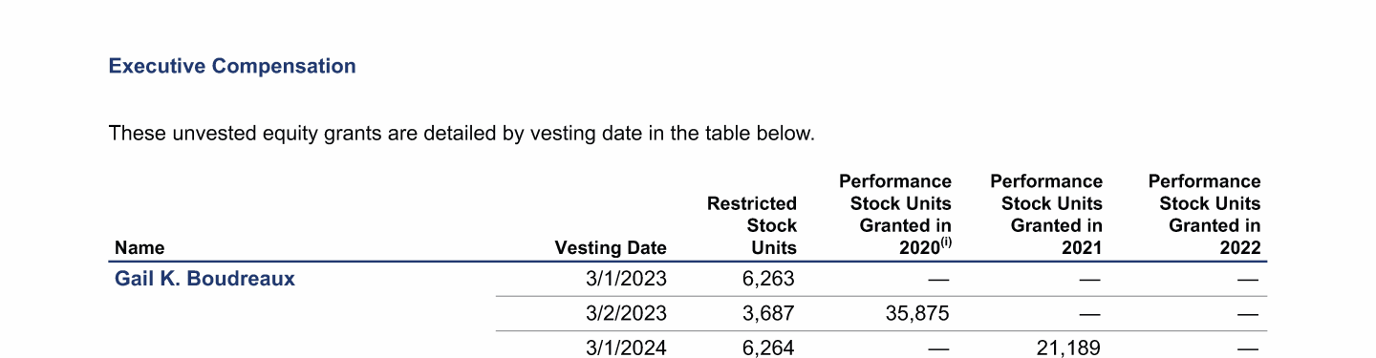The height and width of the screenshot is (358, 1376).
Task: Click the intro sentence about unvested equity grants
Action: click(x=462, y=134)
